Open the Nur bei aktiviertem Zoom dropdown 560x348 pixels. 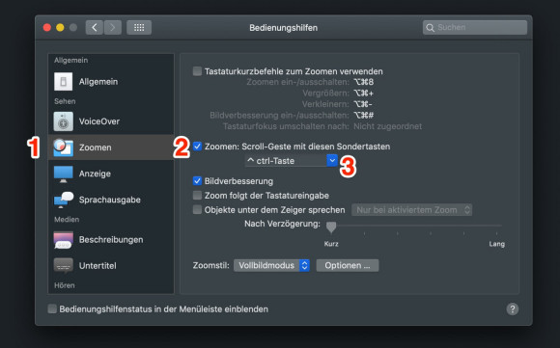pos(411,210)
